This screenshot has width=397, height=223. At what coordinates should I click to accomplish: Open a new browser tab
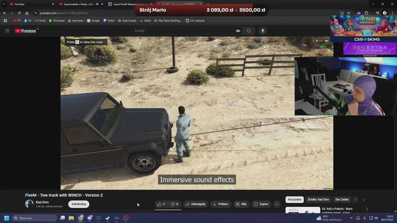[x=208, y=4]
